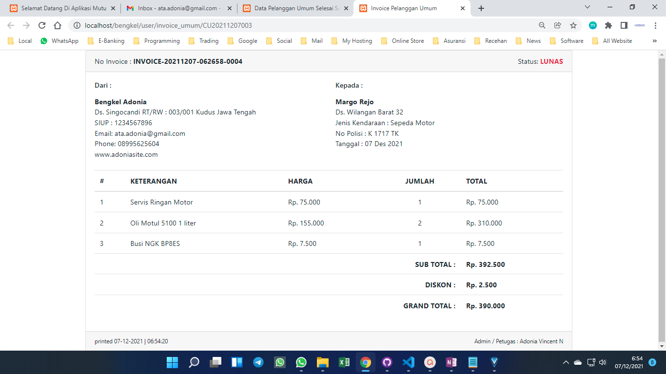Click the browser Home icon

[58, 25]
